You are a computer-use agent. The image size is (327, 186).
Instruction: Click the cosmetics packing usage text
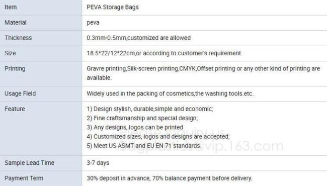(x=170, y=94)
